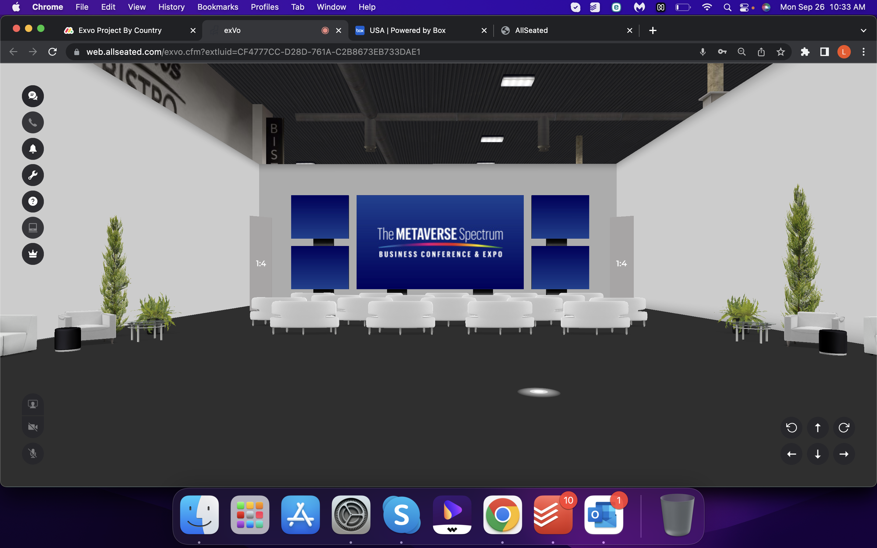Expand the tab search dropdown
Image resolution: width=877 pixels, height=548 pixels.
click(863, 30)
